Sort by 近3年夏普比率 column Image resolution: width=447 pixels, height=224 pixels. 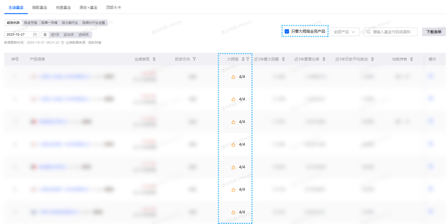pyautogui.click(x=323, y=59)
